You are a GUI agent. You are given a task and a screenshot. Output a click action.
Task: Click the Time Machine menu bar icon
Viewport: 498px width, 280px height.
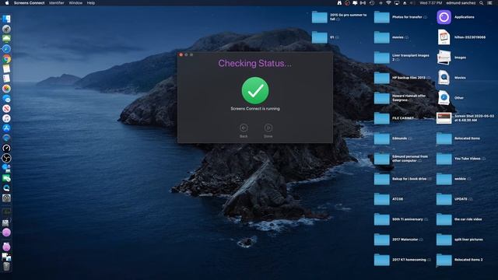[372, 3]
